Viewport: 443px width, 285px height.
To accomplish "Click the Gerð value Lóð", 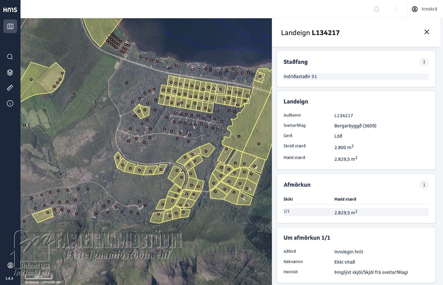I will click(338, 136).
